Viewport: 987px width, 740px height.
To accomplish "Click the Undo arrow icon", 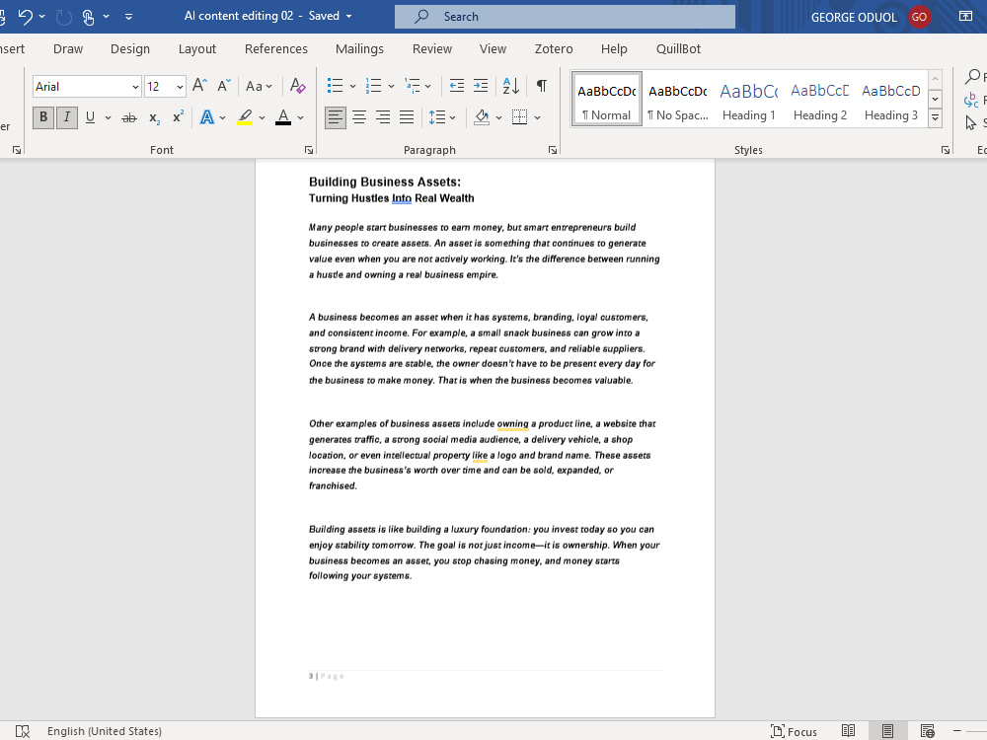I will 26,17.
